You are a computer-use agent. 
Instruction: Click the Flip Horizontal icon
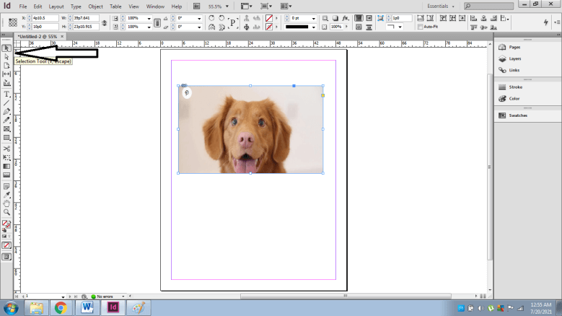click(x=212, y=27)
